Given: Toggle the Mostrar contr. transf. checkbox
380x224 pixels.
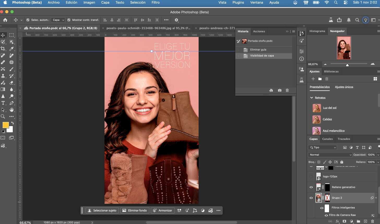Looking at the screenshot, I should (69, 20).
